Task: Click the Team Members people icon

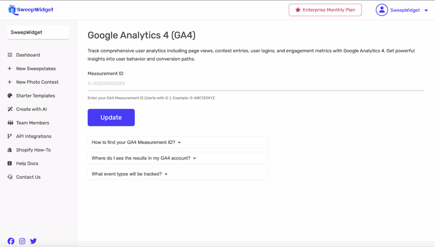Action: point(10,123)
